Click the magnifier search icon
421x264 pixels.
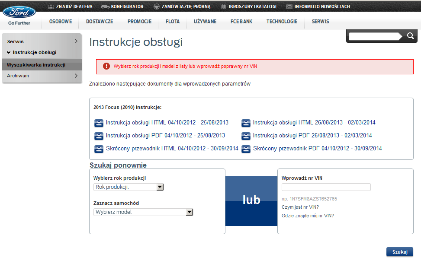(410, 36)
